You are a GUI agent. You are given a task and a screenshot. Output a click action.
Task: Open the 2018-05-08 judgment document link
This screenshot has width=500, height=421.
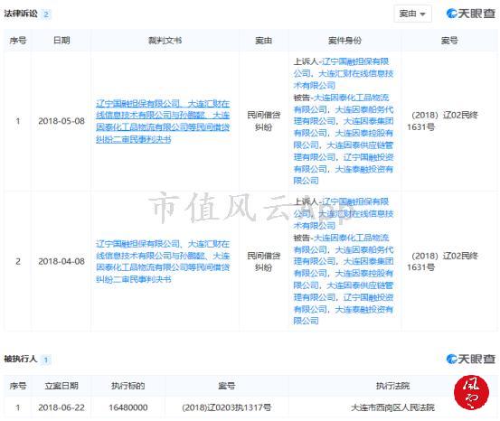pyautogui.click(x=163, y=121)
